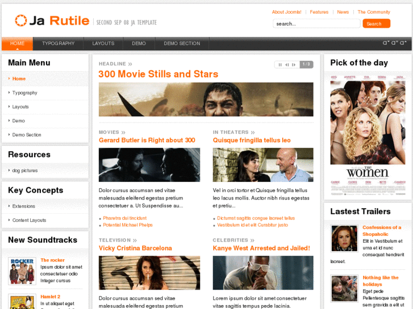
Task: Select the TYPOGRAPHY navigation tab
Action: point(58,44)
